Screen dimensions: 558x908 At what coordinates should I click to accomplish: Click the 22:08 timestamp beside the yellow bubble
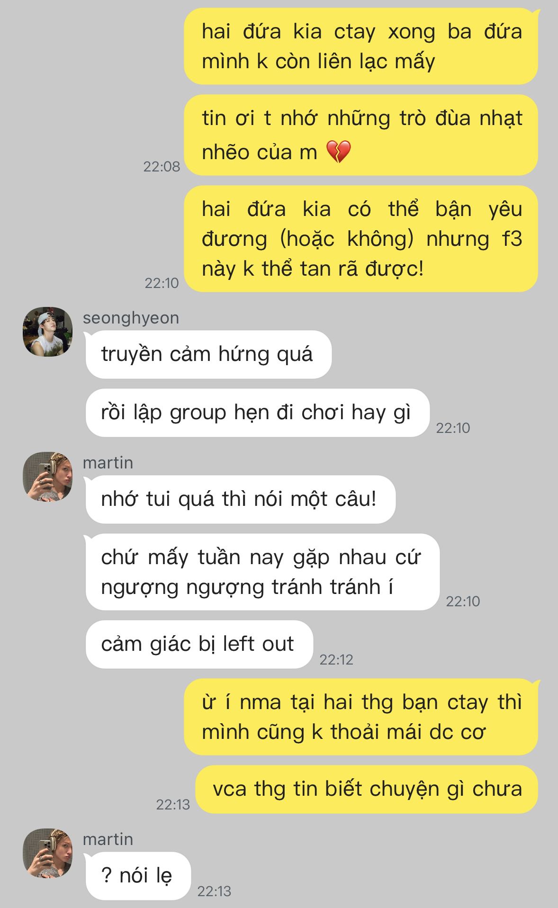click(x=162, y=166)
